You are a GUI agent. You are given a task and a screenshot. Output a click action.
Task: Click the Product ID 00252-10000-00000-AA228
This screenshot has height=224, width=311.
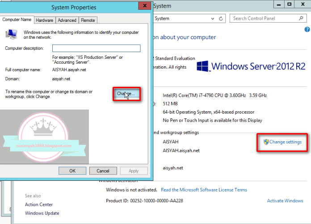[x=157, y=201]
